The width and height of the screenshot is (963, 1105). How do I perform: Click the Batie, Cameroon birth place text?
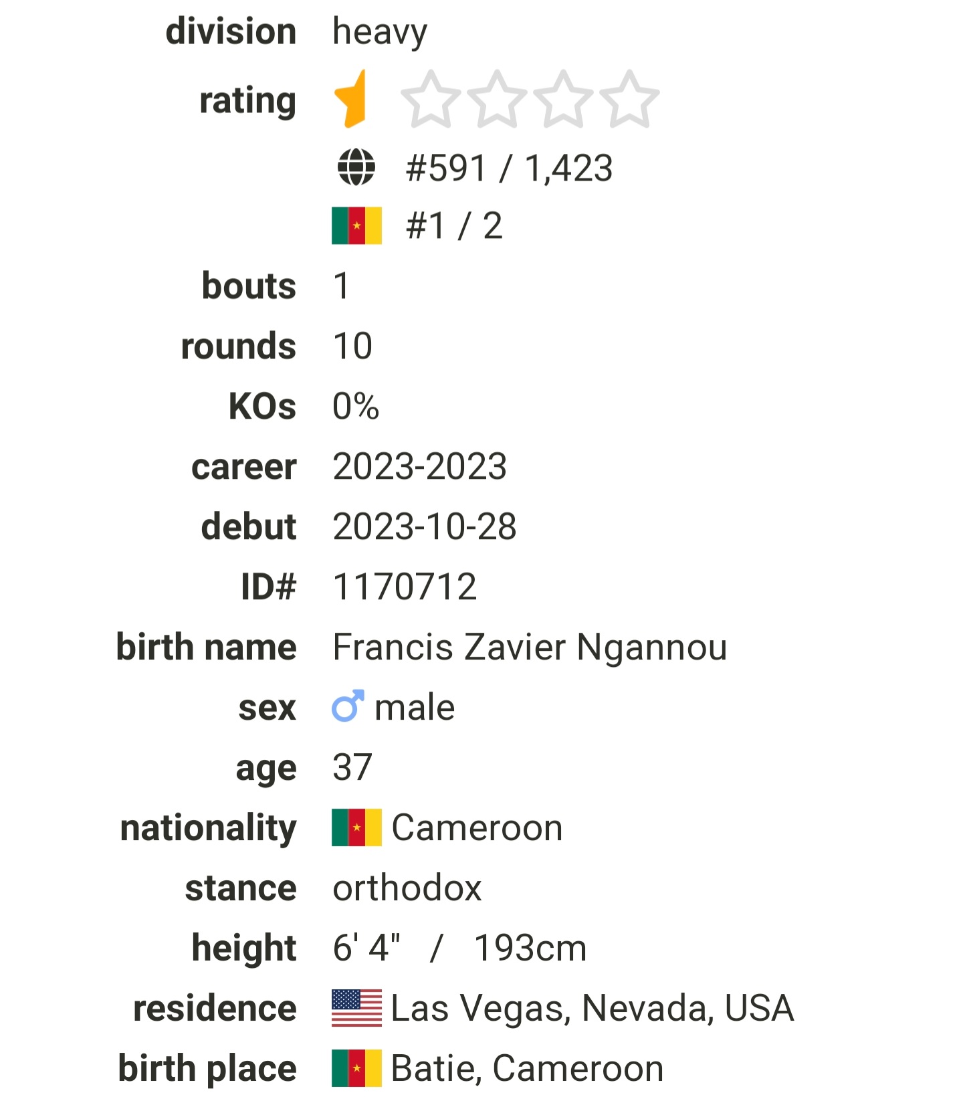[527, 1069]
